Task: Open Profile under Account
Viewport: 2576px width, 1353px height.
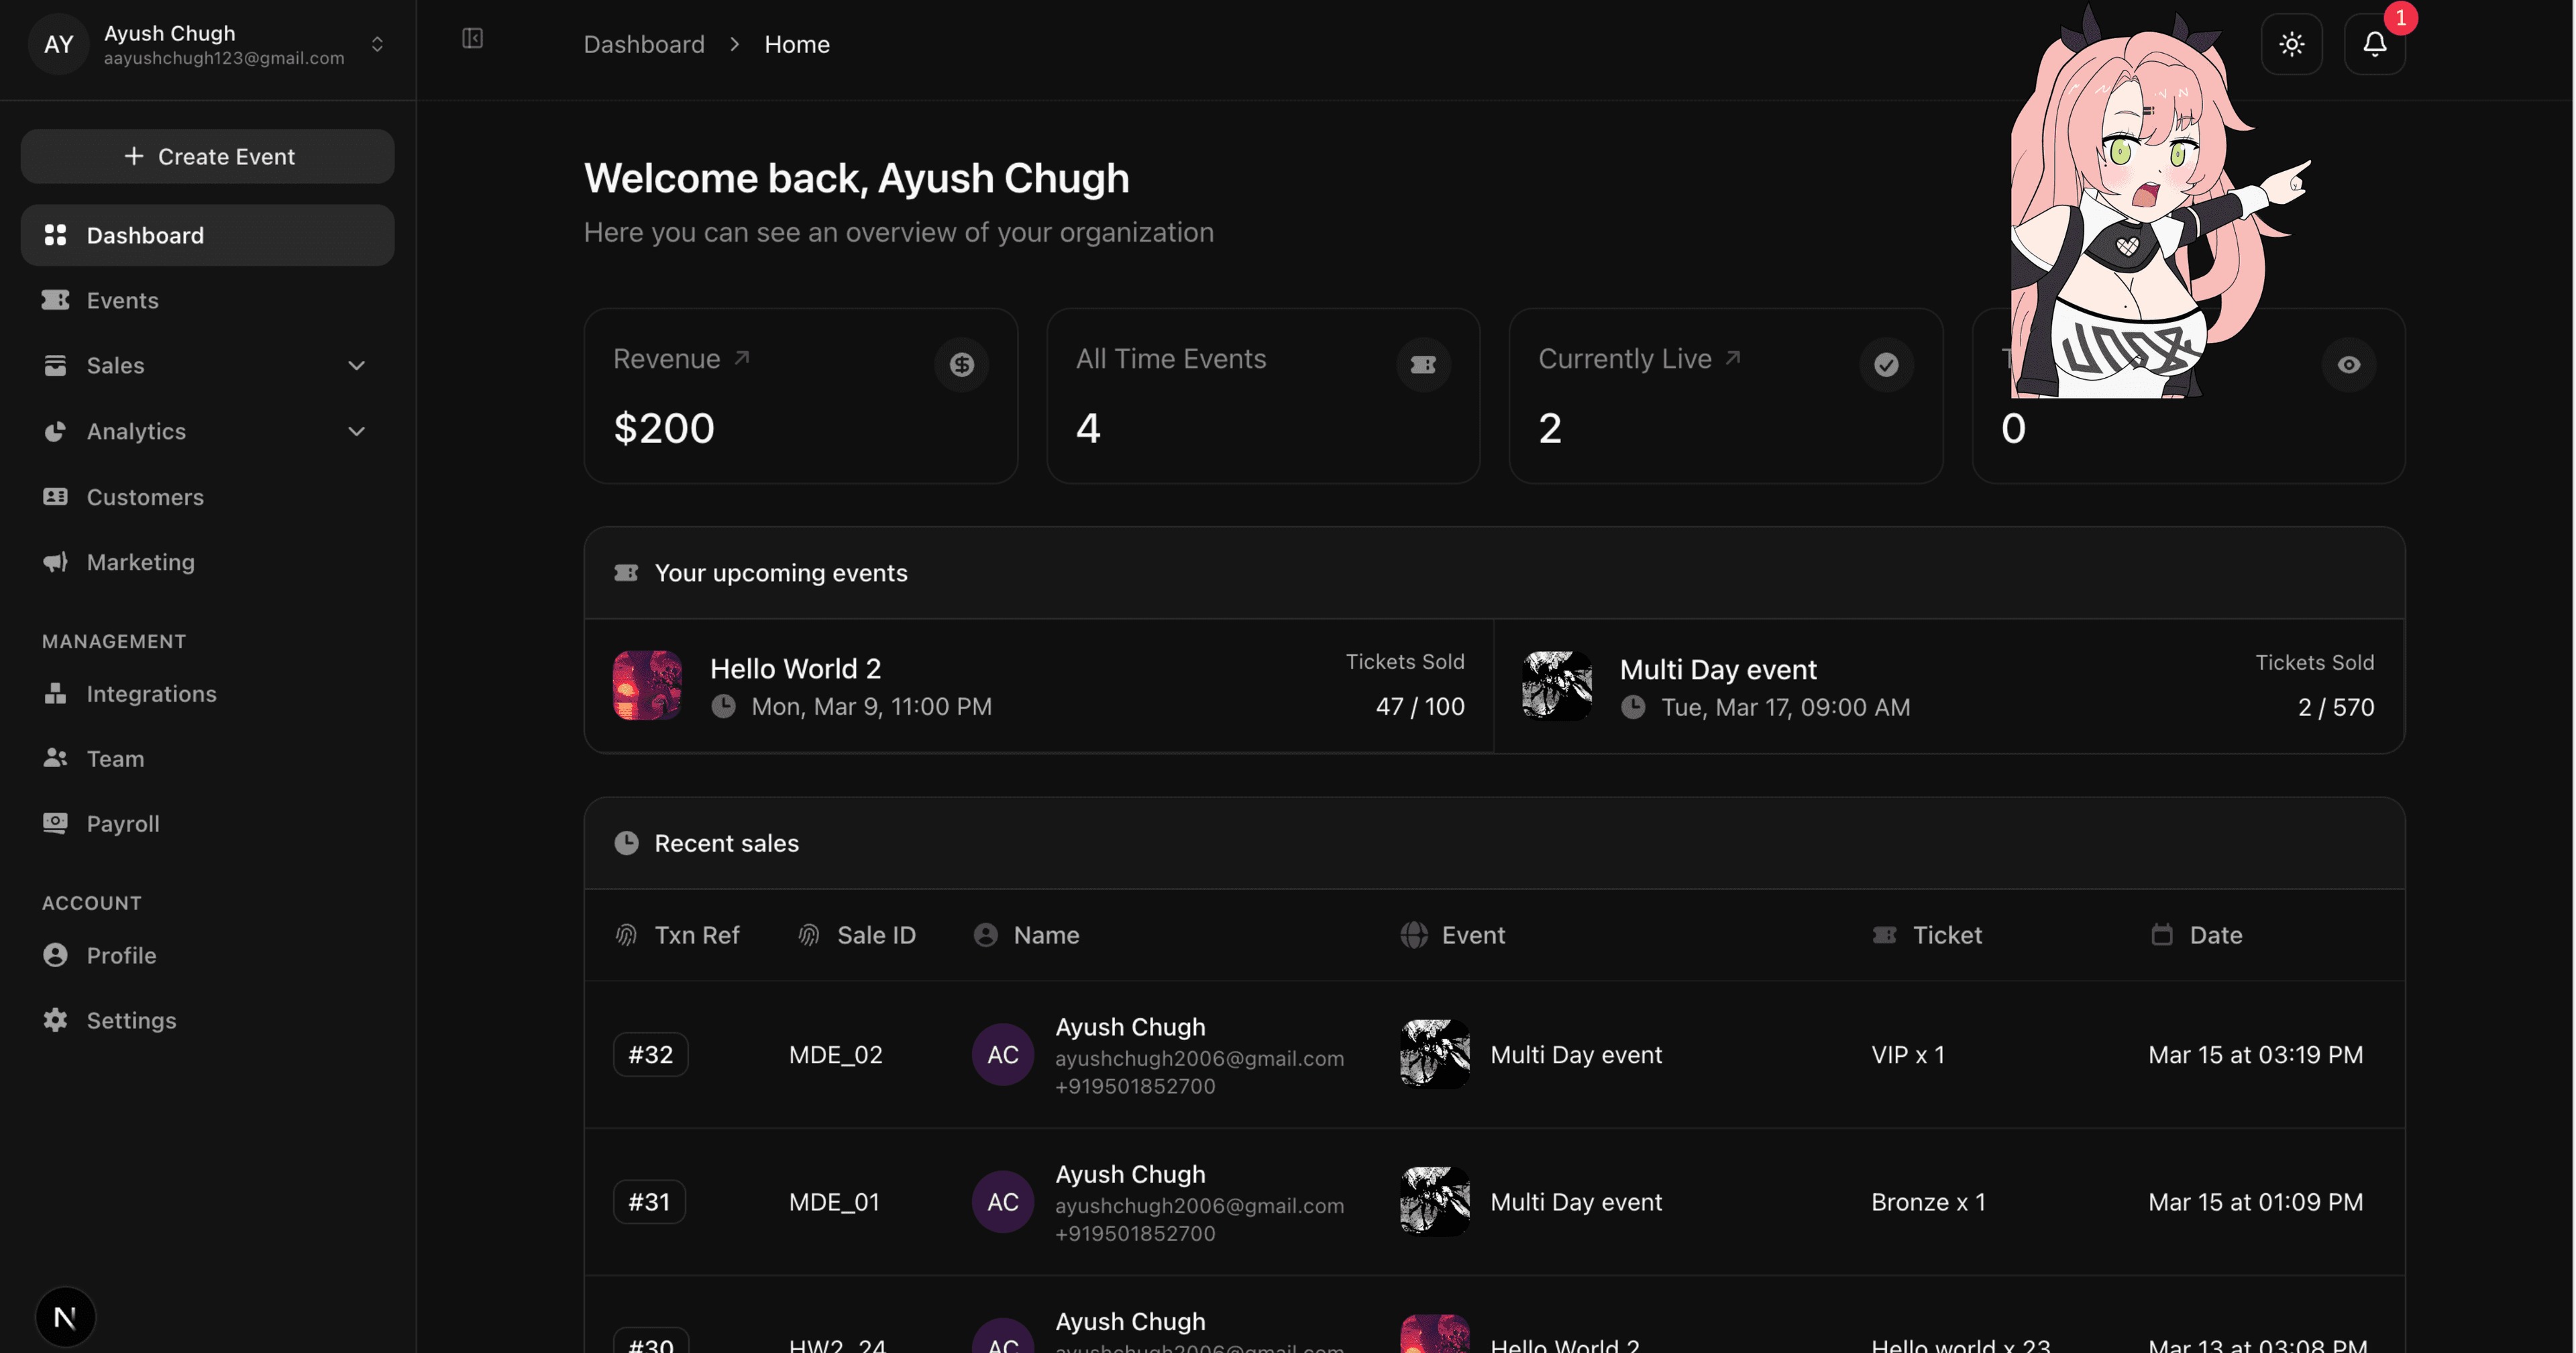Action: click(121, 955)
